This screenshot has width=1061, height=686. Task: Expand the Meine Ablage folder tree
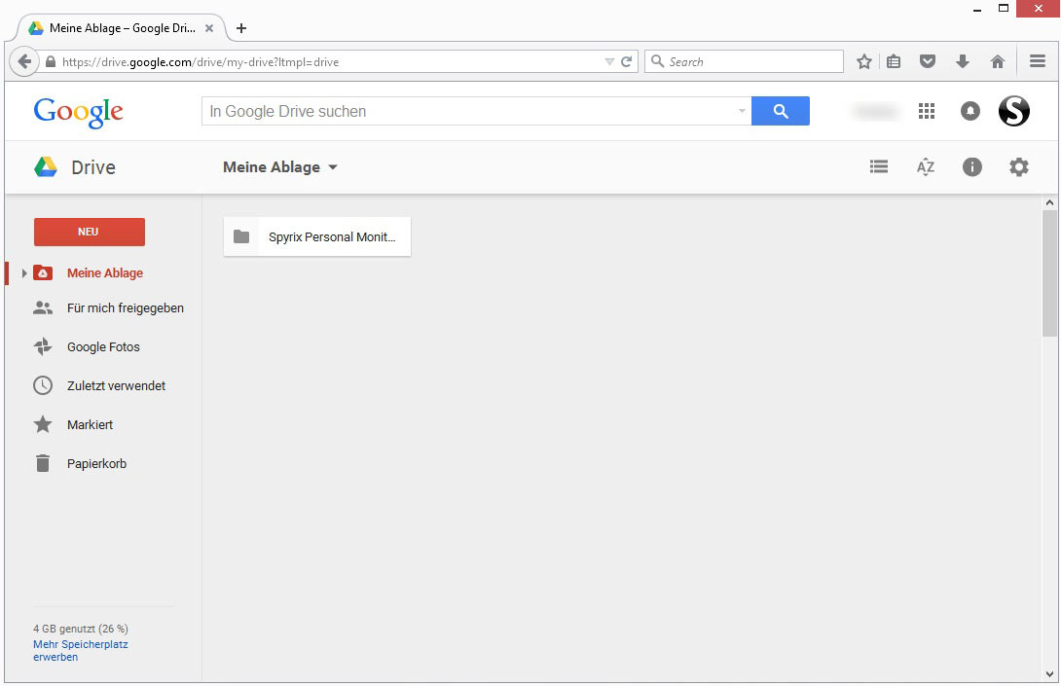point(23,273)
